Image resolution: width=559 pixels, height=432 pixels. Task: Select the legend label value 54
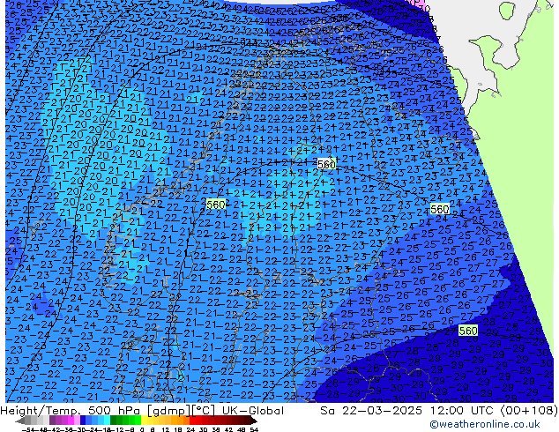pos(254,429)
